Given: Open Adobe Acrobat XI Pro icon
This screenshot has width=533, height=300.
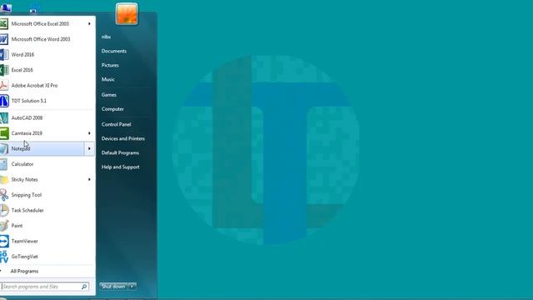Looking at the screenshot, I should (x=3, y=85).
